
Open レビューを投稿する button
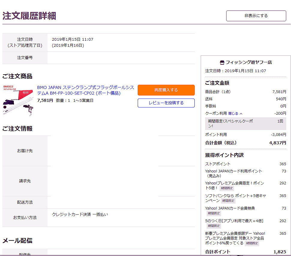(166, 103)
